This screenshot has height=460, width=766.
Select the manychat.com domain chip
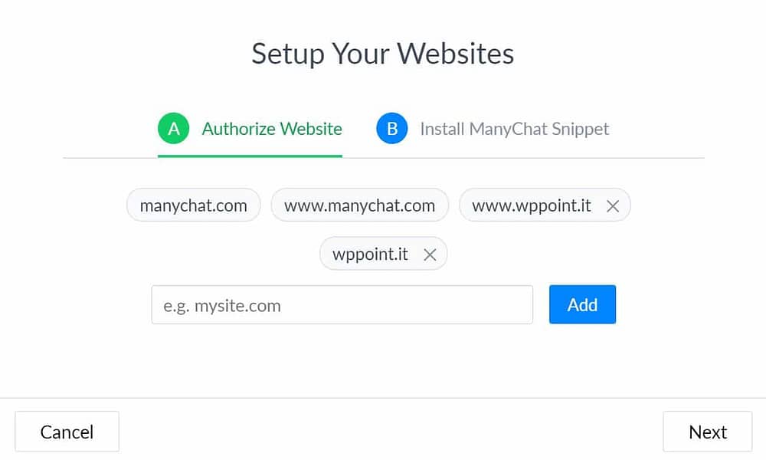click(x=194, y=205)
